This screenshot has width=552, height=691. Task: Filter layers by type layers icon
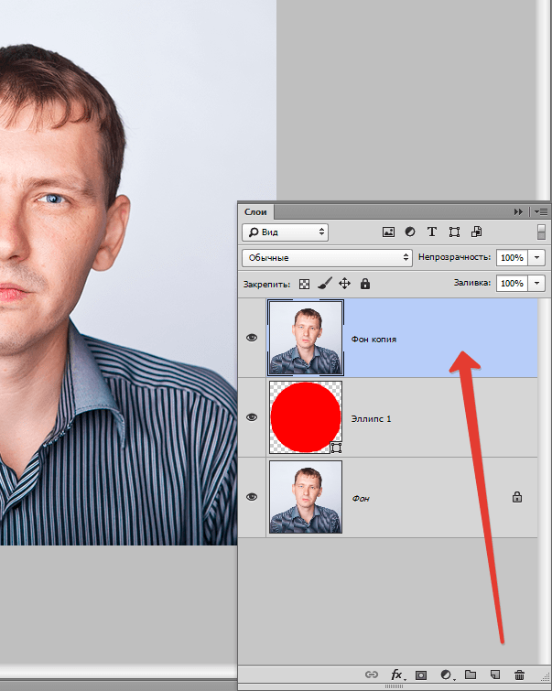(x=432, y=232)
